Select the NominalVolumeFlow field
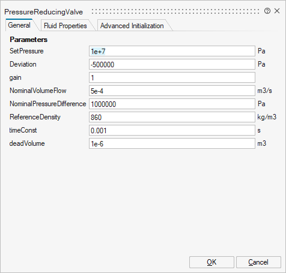The height and width of the screenshot is (273, 286). (172, 91)
